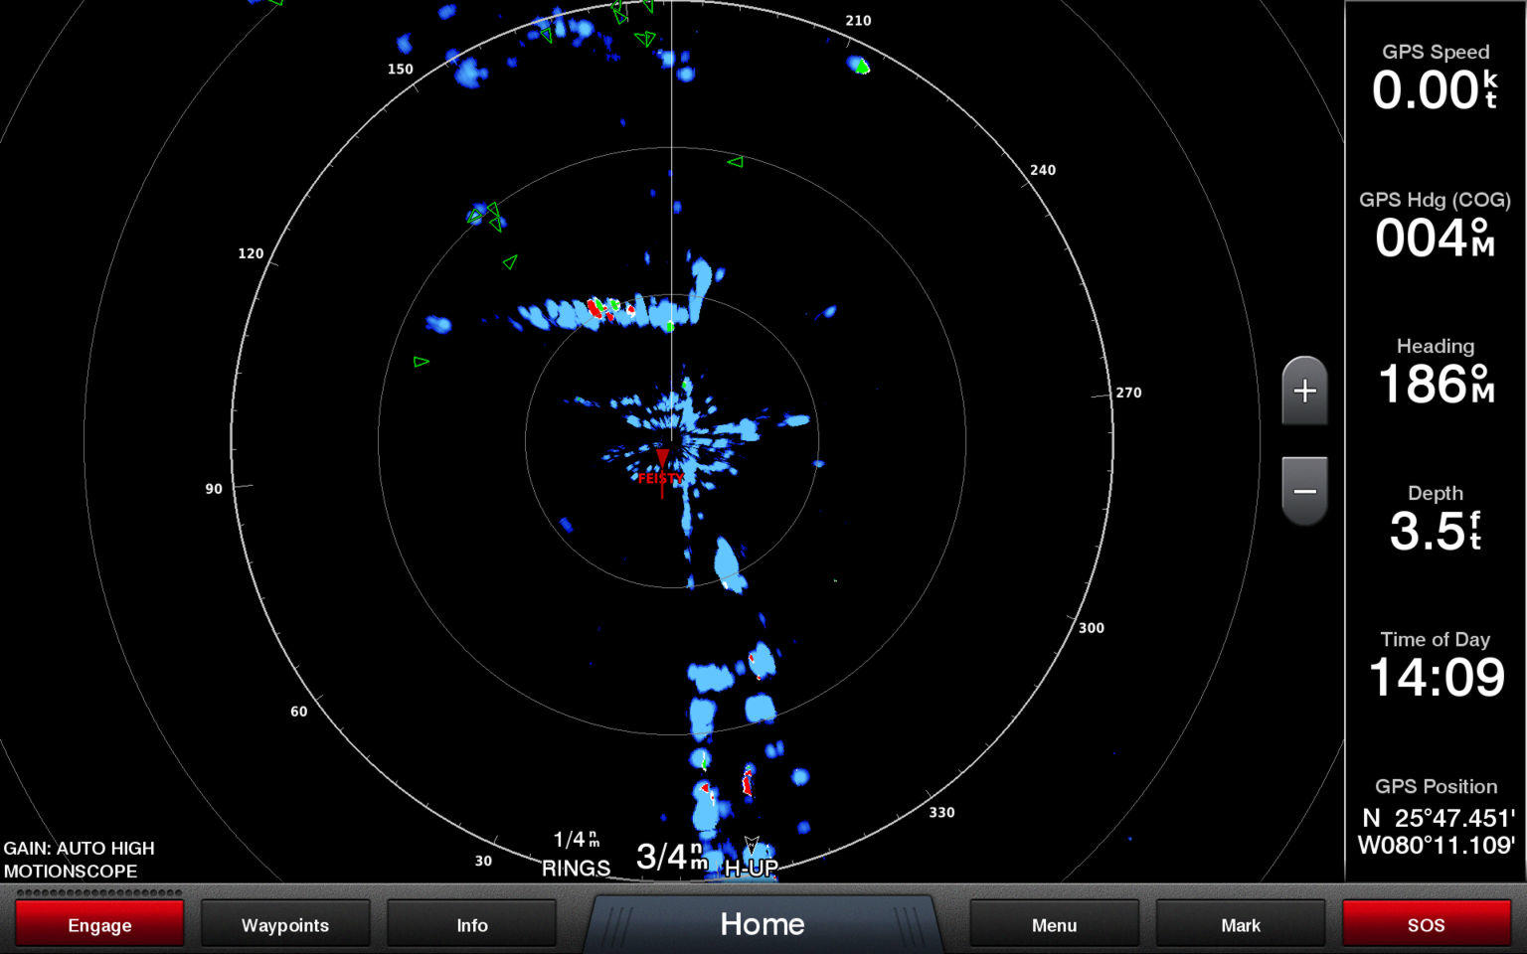Tap the 3/4 nm range indicator
Image resolution: width=1527 pixels, height=954 pixels.
coord(672,857)
